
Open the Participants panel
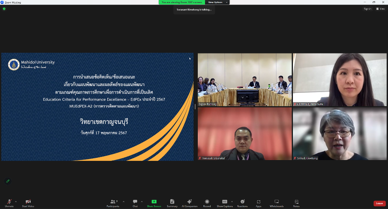[x=113, y=203]
